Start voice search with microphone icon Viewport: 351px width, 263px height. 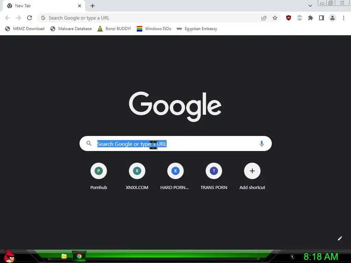[x=262, y=143]
